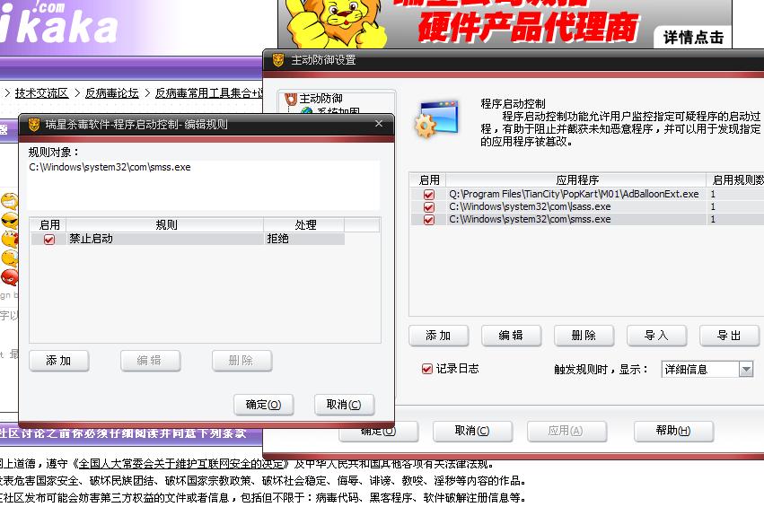
Task: Click 取消(C) in 主动防御设置 window
Action: tap(472, 431)
